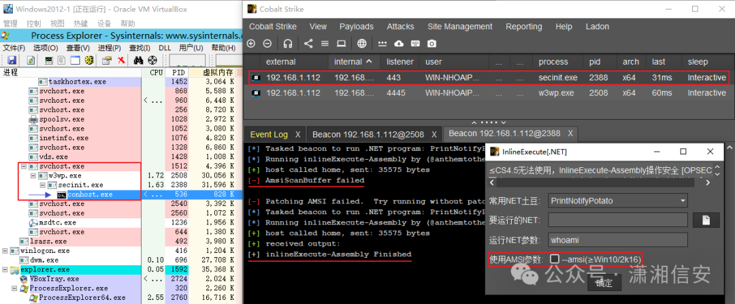Viewport: 735px width, 304px height.
Task: Click the Disconnect minus icon in Cobalt Strike
Action: (267, 44)
